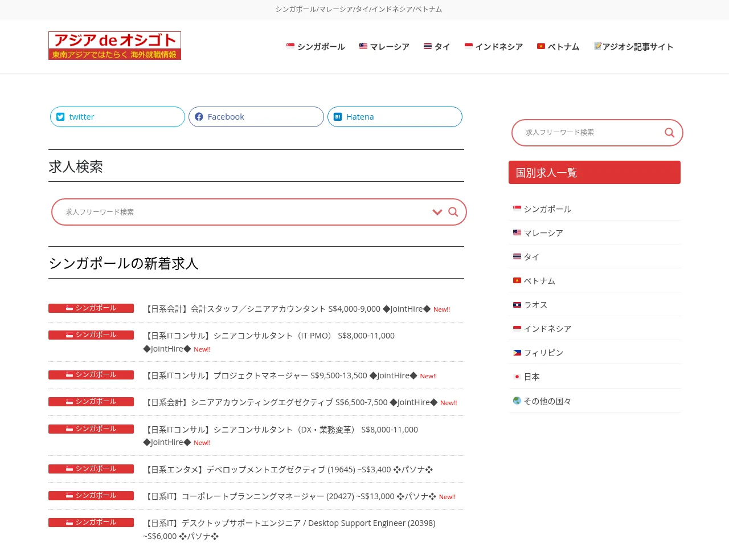
Task: Click the main search magnifier icon
Action: coord(453,212)
